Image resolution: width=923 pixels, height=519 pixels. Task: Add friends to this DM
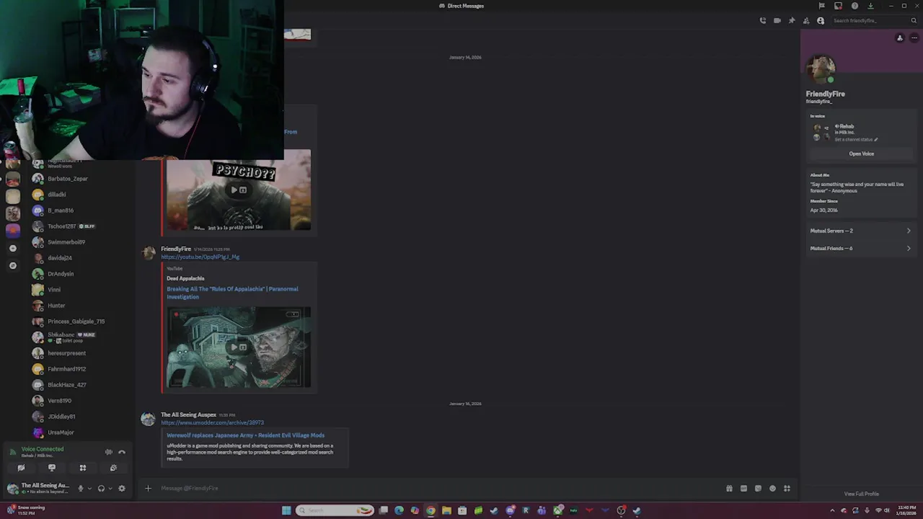(x=806, y=20)
